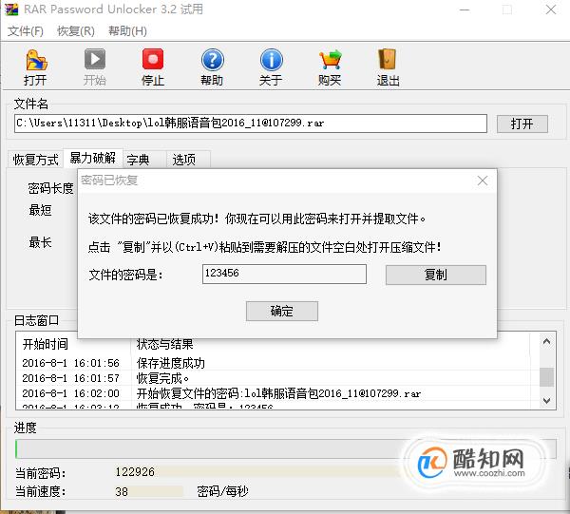Click the 退出 door exit icon
The height and width of the screenshot is (514, 570).
click(x=387, y=59)
